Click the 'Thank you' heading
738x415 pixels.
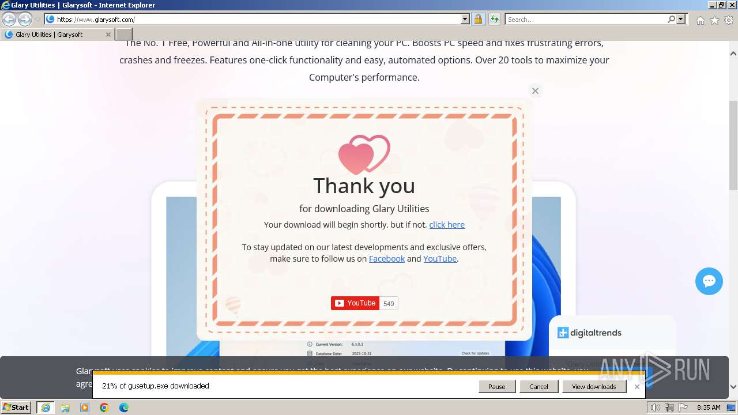coord(364,186)
